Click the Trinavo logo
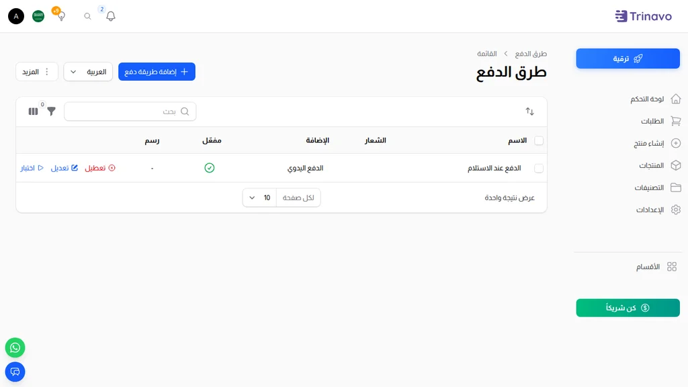 coord(643,16)
